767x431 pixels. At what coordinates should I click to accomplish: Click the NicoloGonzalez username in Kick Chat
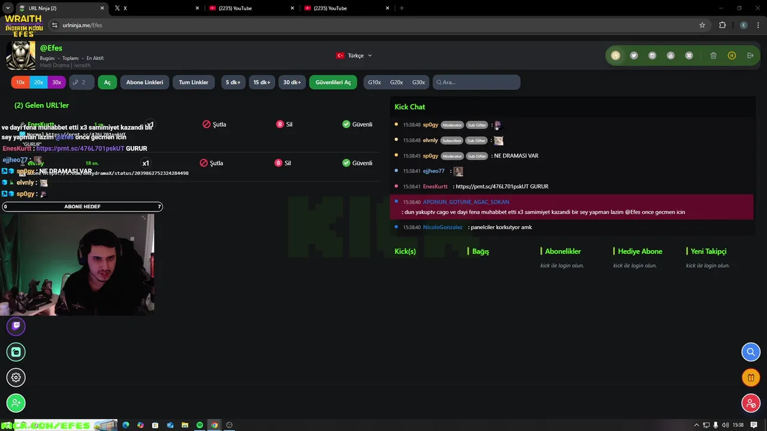[x=443, y=227]
